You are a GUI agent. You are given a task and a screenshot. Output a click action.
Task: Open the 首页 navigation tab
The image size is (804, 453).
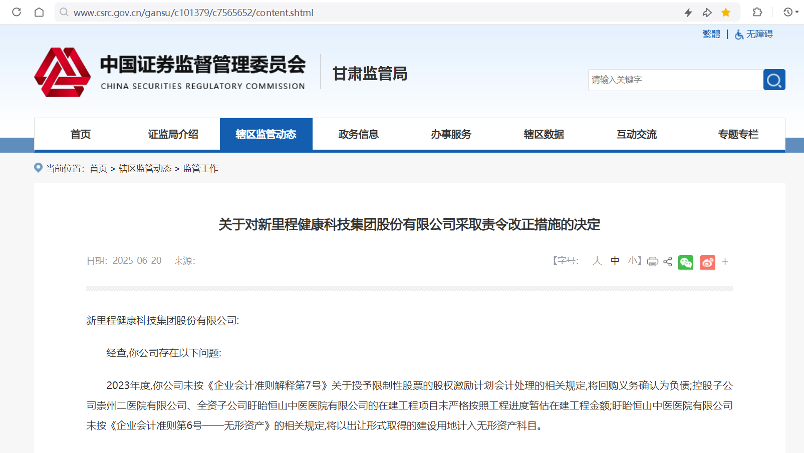pyautogui.click(x=81, y=134)
